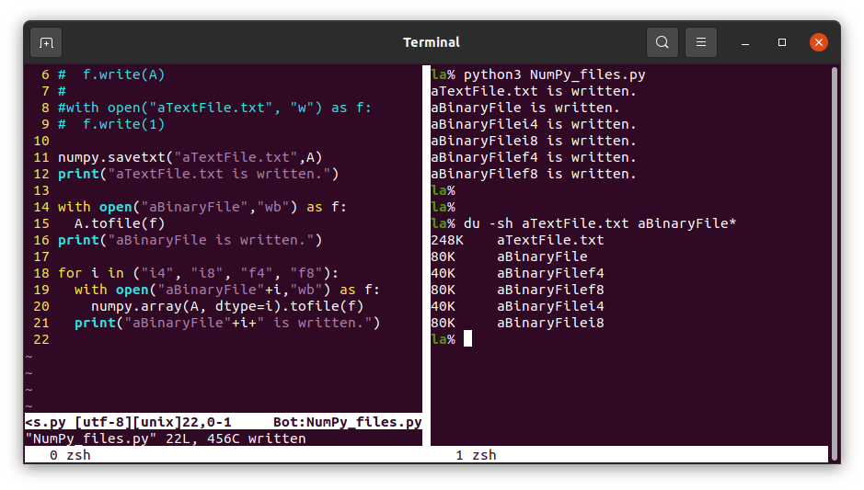The height and width of the screenshot is (490, 864).
Task: Click the Terminal title in header bar
Action: click(x=432, y=42)
